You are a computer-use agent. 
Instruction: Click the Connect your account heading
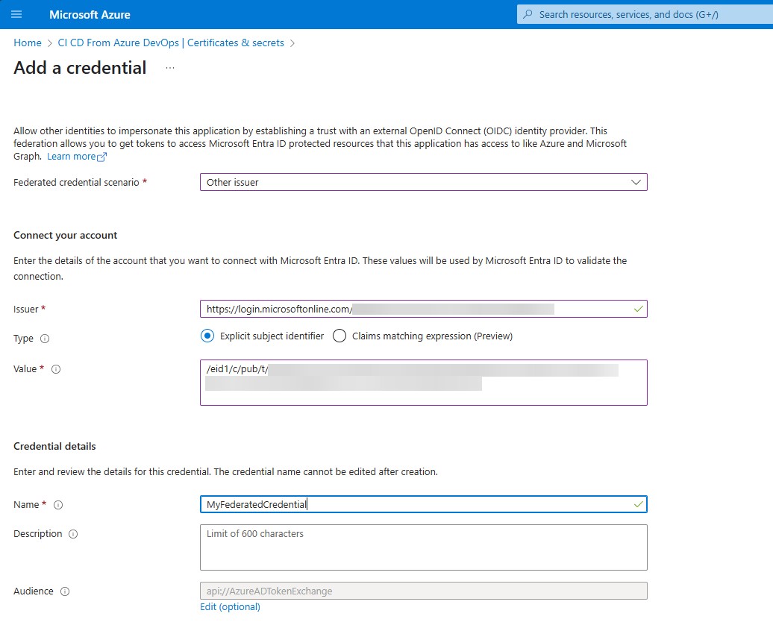[65, 235]
